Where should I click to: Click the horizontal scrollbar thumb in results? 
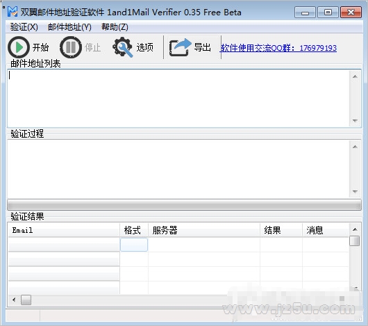(26, 300)
